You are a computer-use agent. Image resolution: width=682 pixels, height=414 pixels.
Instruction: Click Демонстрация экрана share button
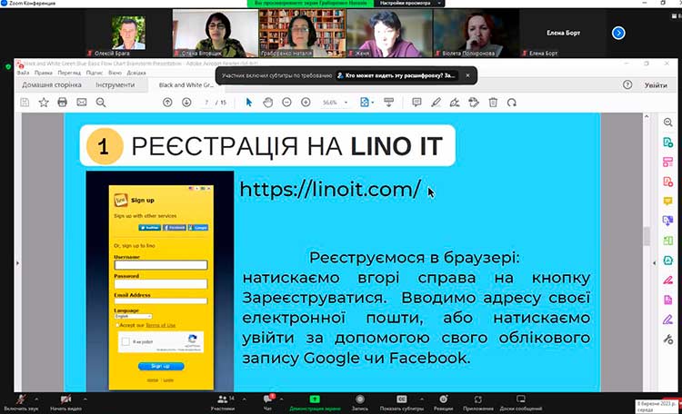coord(315,403)
